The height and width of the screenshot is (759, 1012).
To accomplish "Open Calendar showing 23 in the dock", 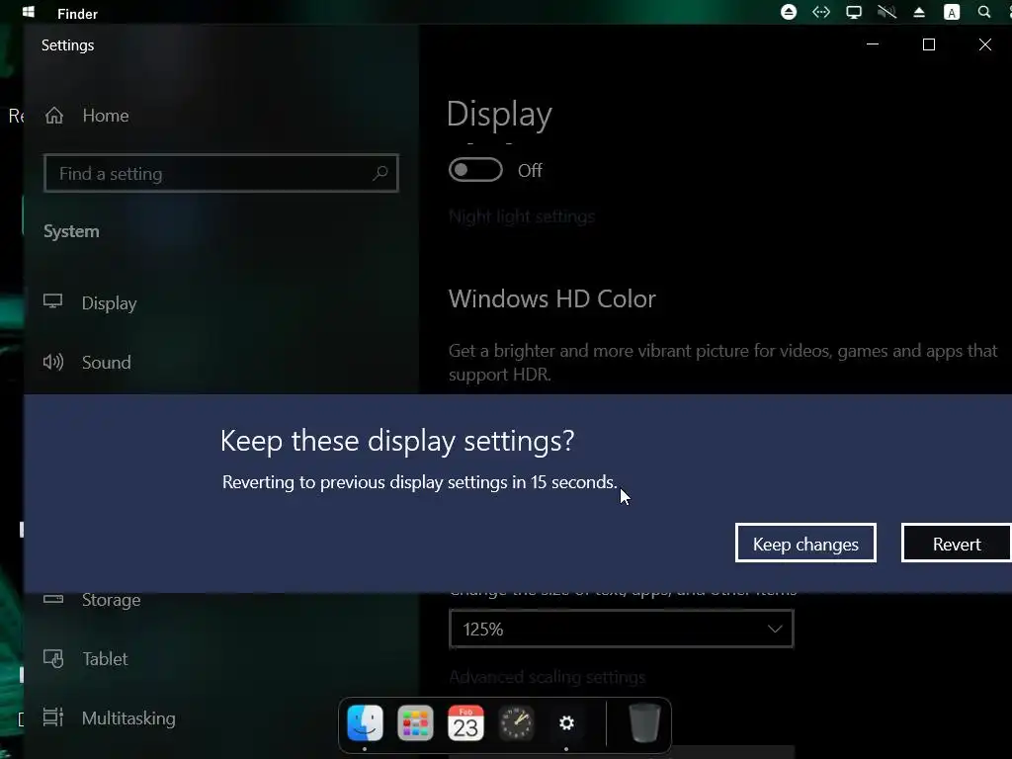I will [466, 722].
